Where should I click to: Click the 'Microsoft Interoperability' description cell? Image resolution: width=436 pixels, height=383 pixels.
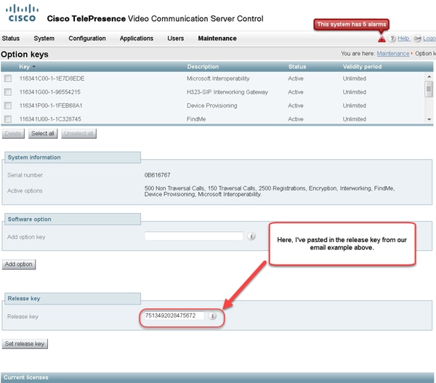pyautogui.click(x=218, y=78)
